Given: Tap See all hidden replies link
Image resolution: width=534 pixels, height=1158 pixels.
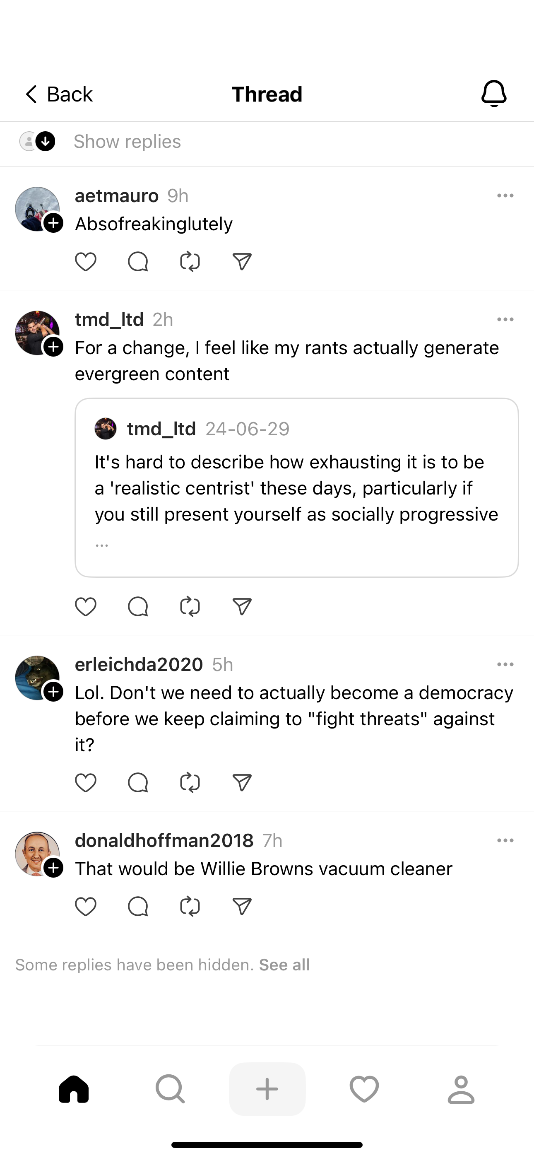Looking at the screenshot, I should coord(284,965).
